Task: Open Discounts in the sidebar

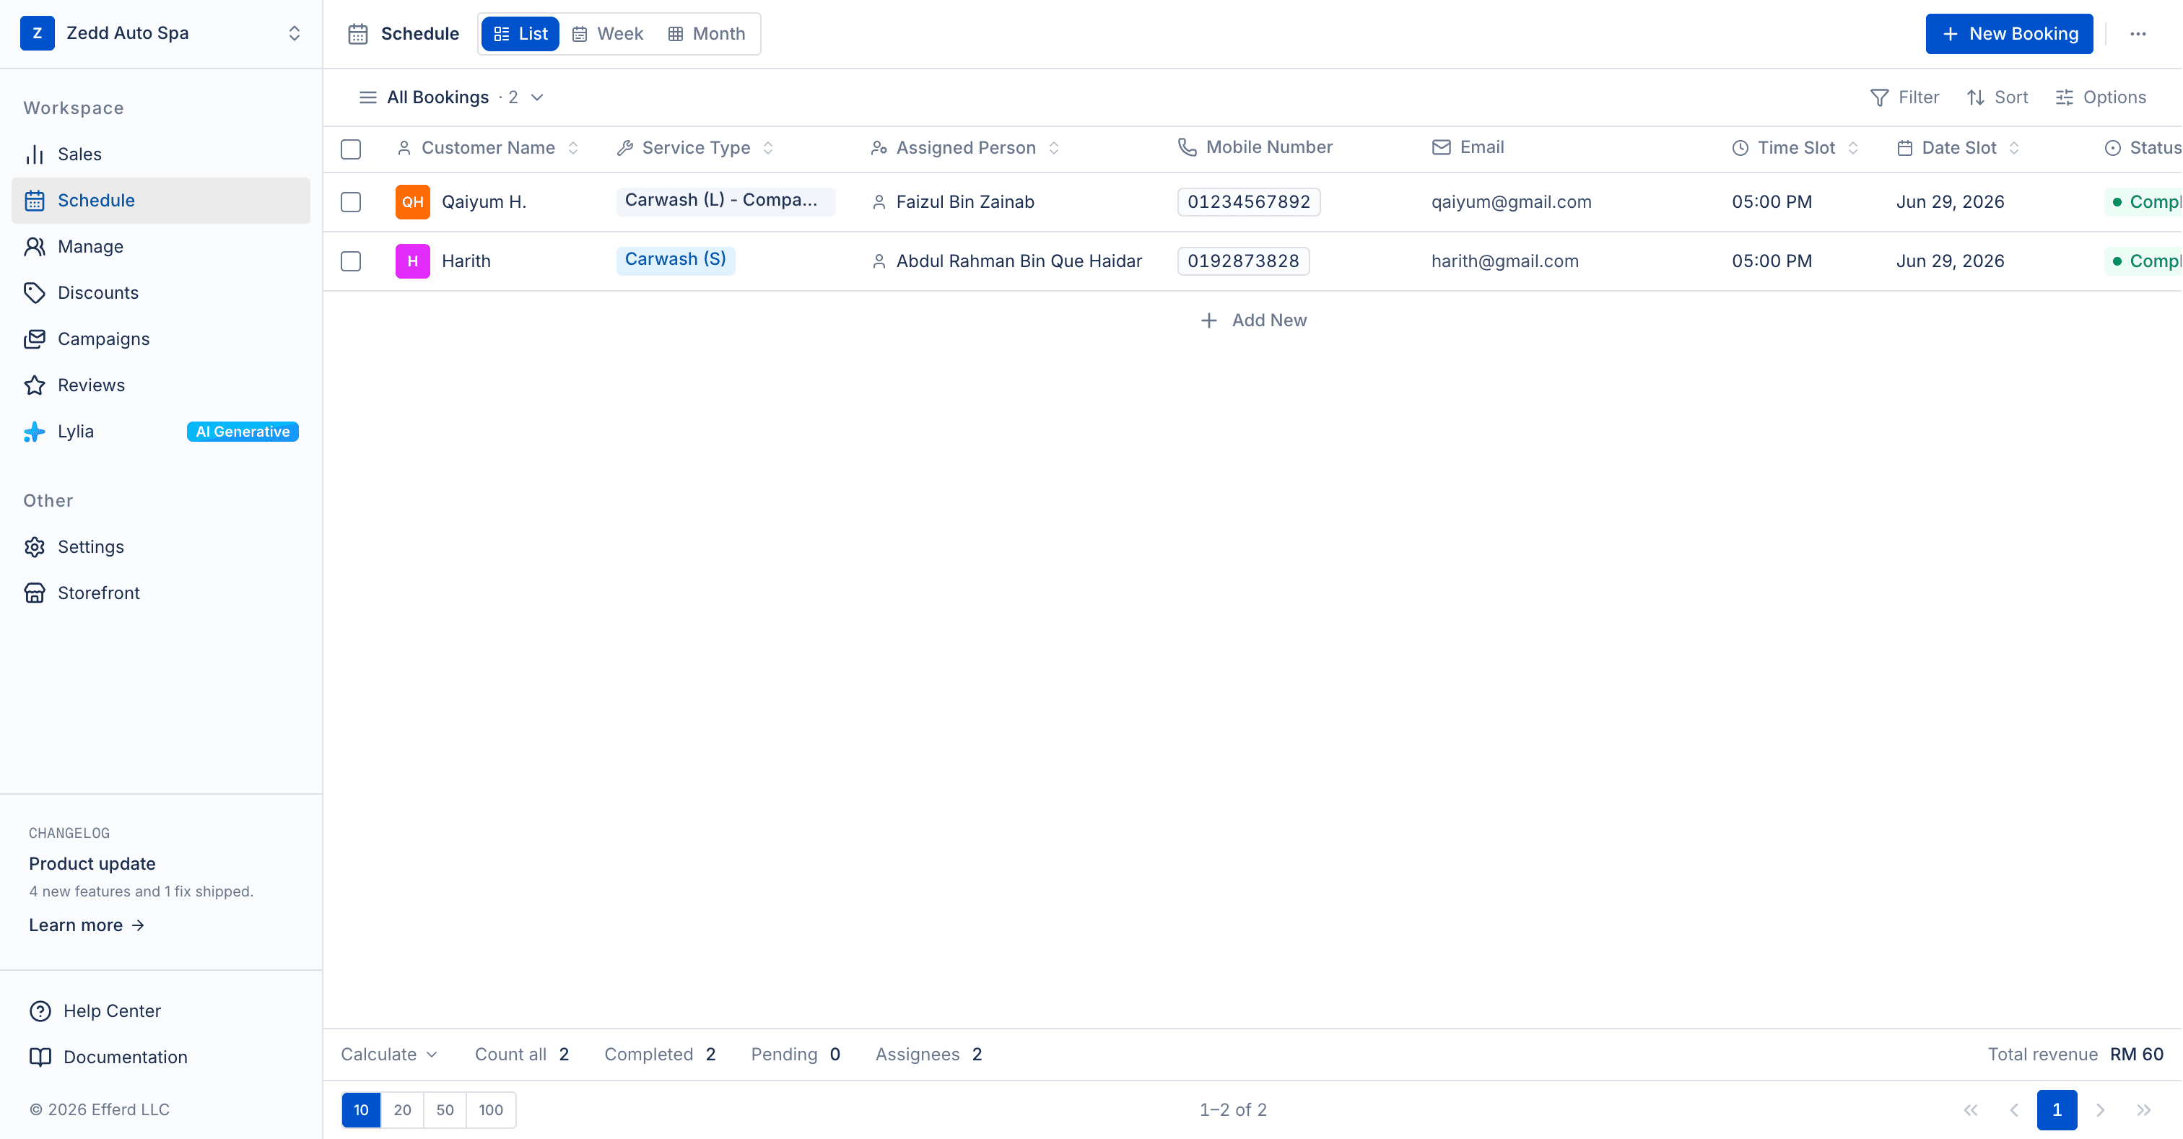Action: point(161,293)
